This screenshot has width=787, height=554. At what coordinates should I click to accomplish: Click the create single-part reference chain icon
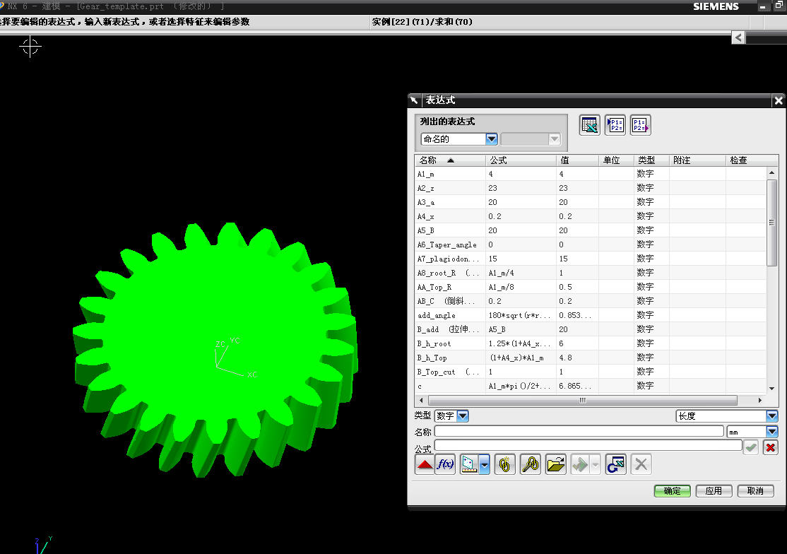click(505, 464)
